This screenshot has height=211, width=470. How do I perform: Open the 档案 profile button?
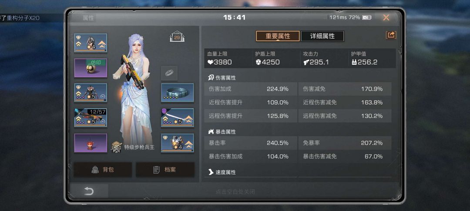[165, 170]
